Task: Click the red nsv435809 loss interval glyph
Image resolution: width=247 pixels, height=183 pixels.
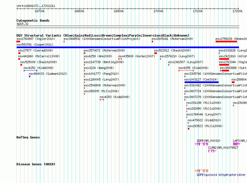Action: pos(120,59)
